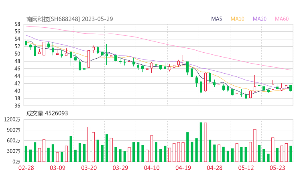Click the last green volume bar on the right
This screenshot has width=297, height=177.
click(291, 154)
